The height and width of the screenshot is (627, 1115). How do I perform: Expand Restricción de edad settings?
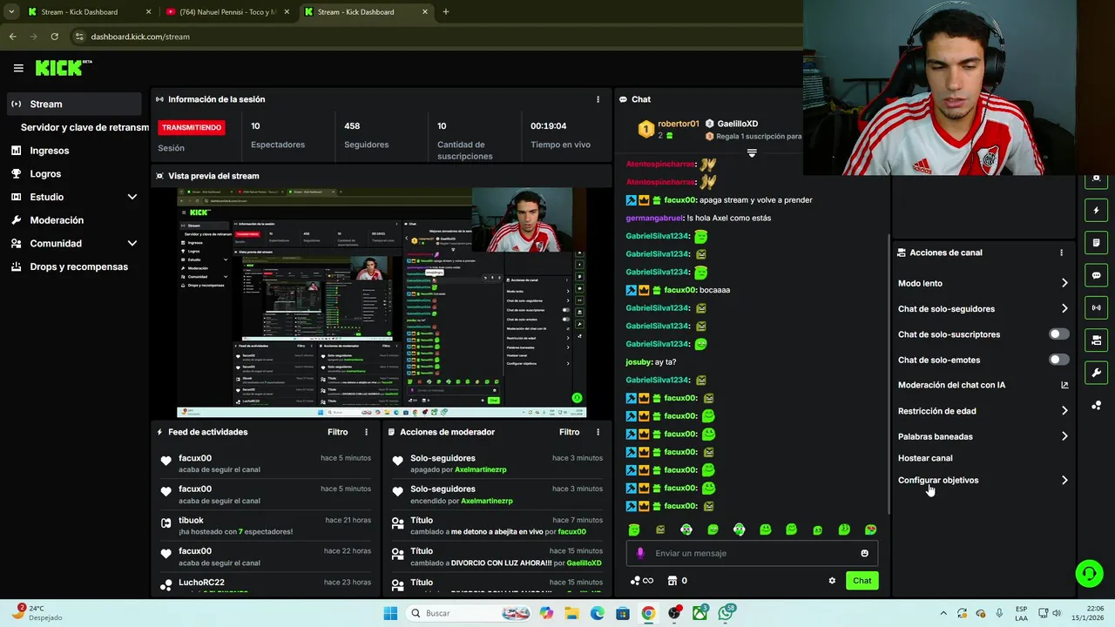[x=1064, y=411]
